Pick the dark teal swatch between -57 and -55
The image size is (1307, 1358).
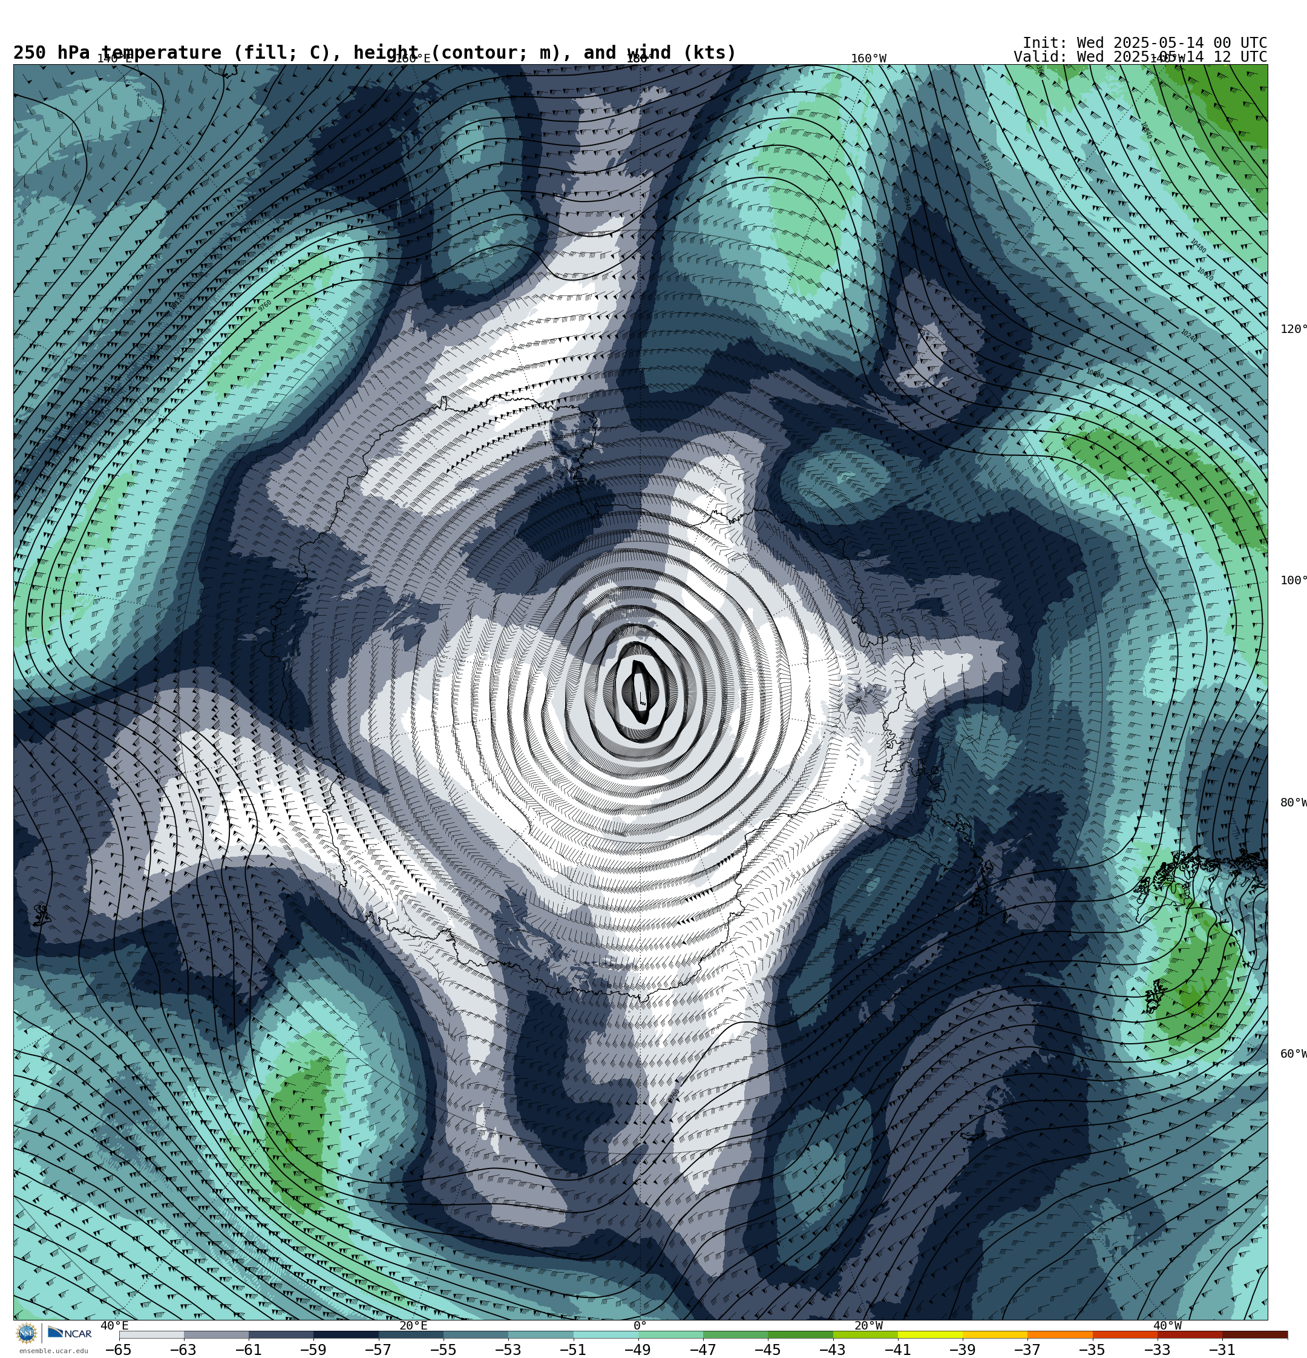pos(411,1334)
